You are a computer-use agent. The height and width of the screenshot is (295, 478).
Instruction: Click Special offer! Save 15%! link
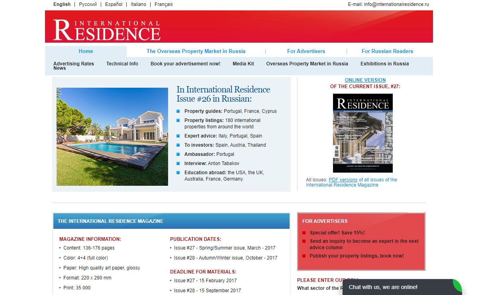337,233
